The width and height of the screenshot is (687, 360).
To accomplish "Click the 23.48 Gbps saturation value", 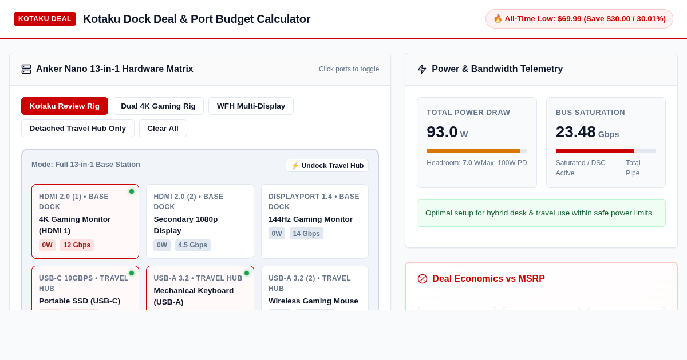I will [587, 132].
